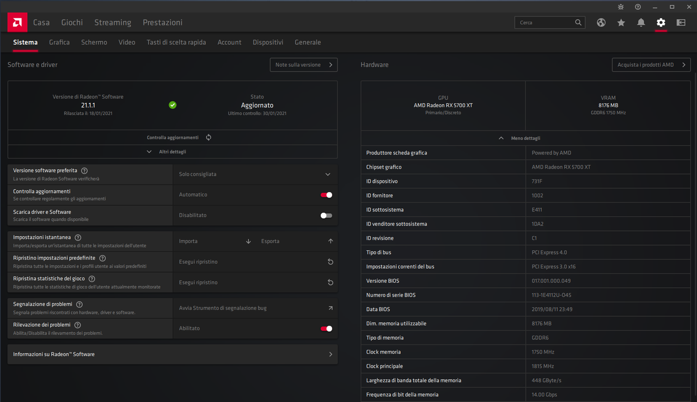Screen dimensions: 697x402
Task: Expand Altri dettagli section
Action: click(x=173, y=152)
